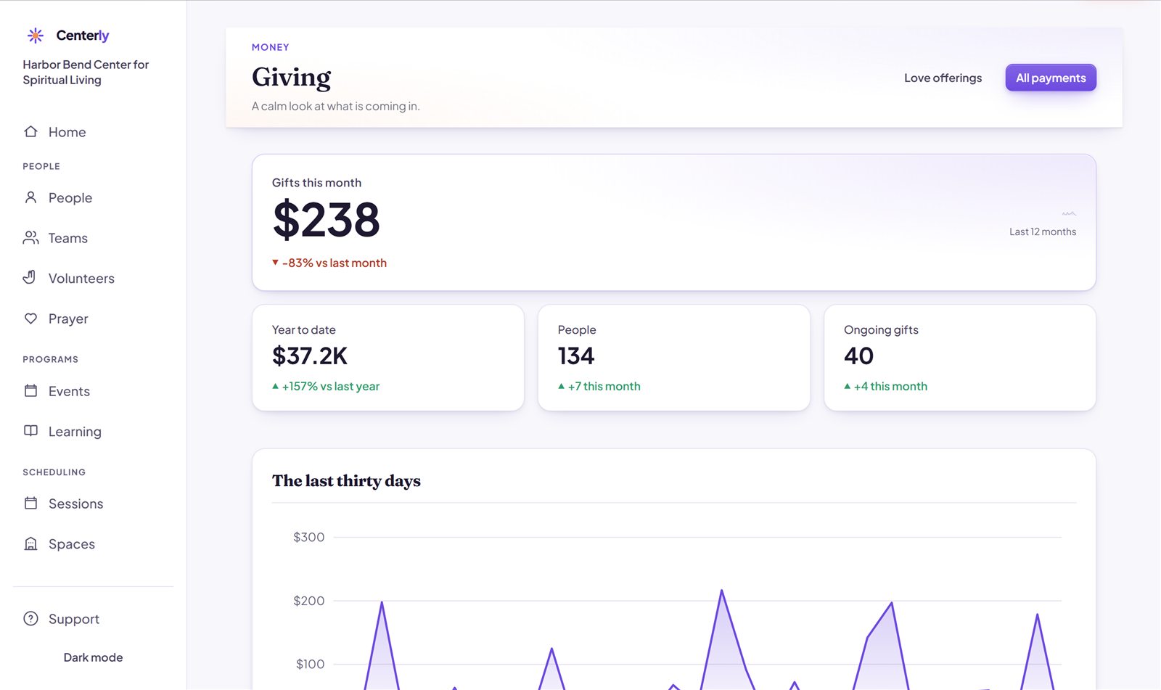Click "The last thirty days" chart heading

[x=346, y=480]
